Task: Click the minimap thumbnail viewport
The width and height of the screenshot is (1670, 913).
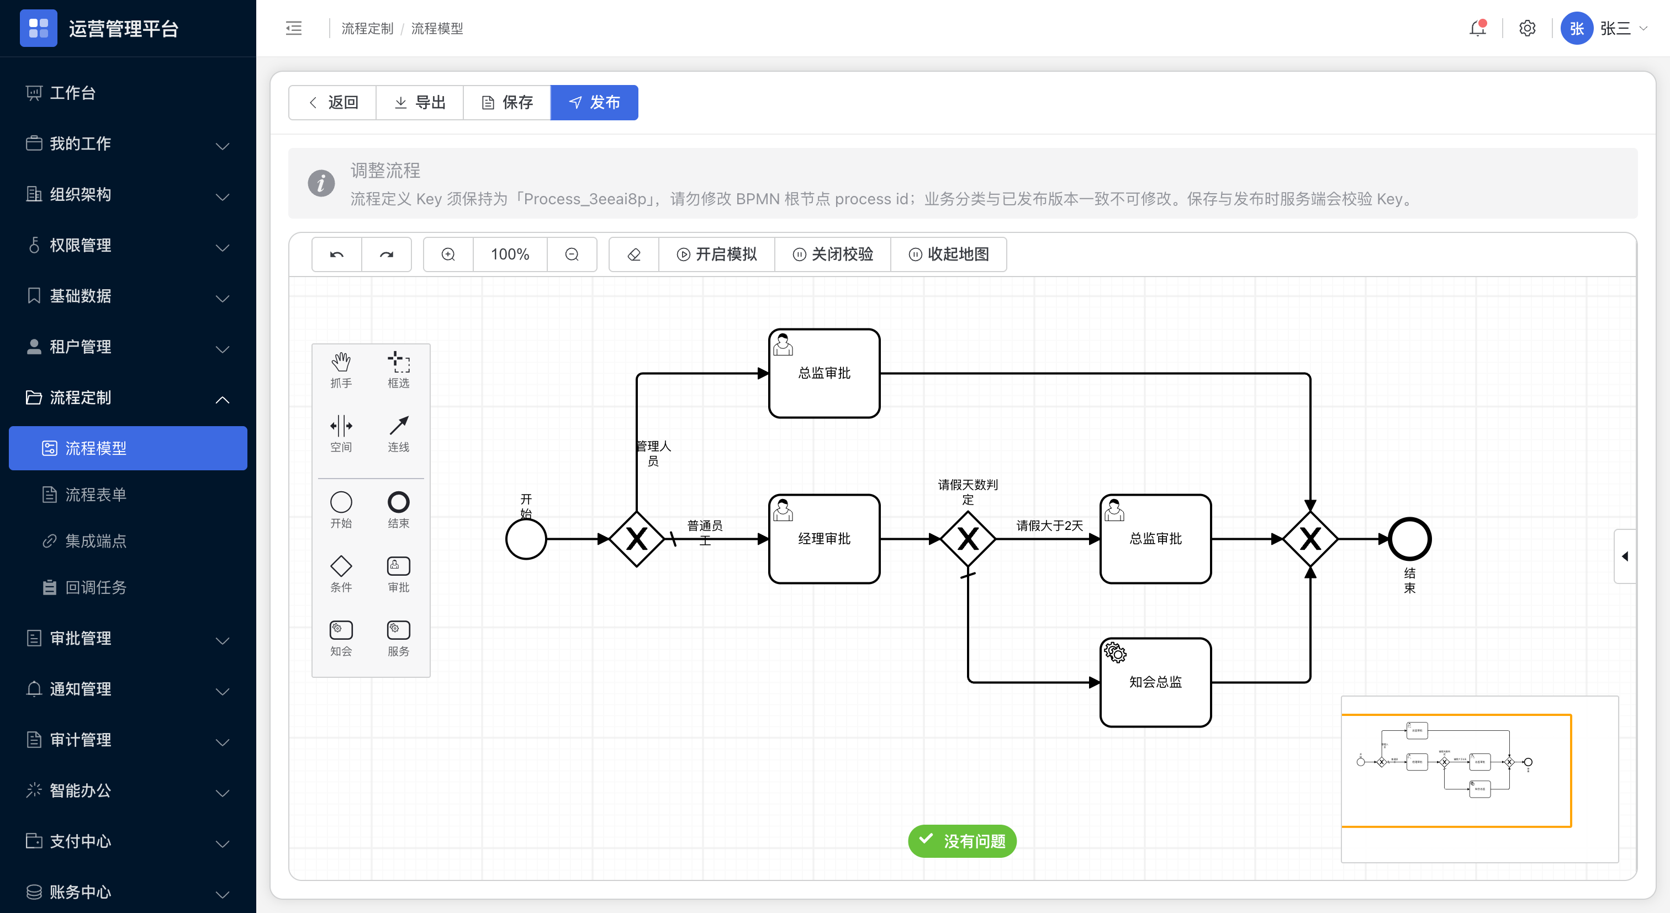Action: [x=1456, y=771]
